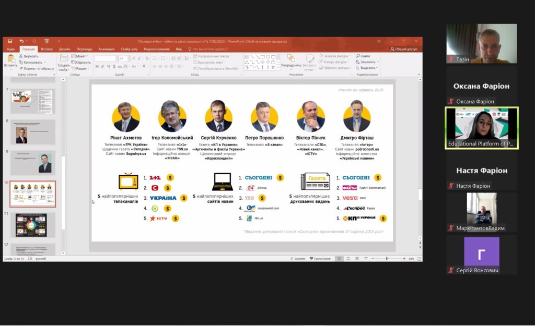Start slideshow from status bar icon
The image size is (535, 326).
tap(365, 259)
